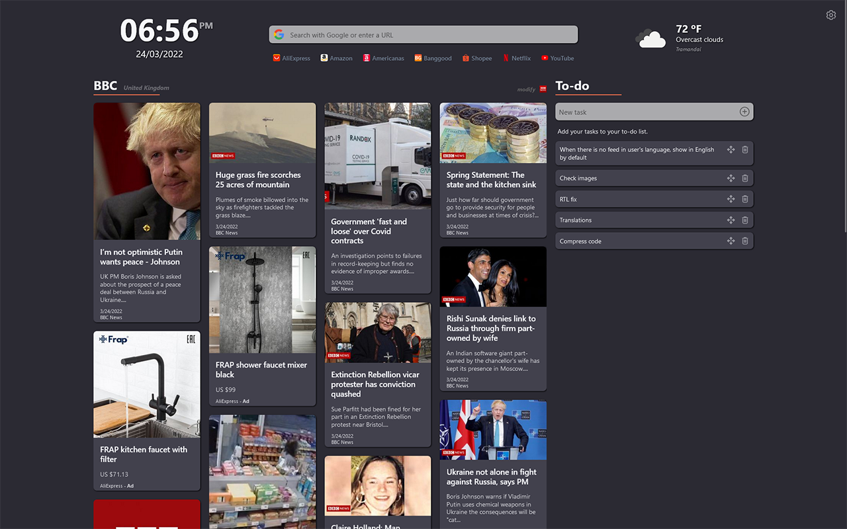
Task: Open the Rishi Sunak and wife thumbnail
Action: [493, 276]
